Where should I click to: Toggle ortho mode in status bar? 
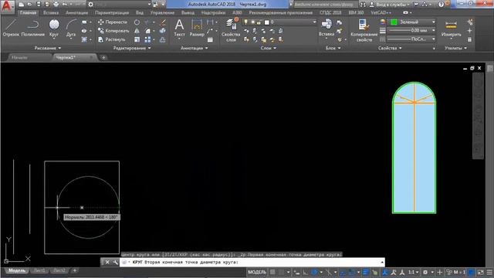coord(306,272)
